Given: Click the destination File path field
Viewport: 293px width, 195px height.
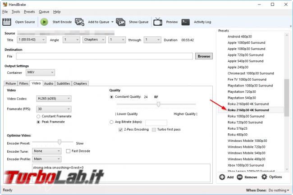Looking at the screenshot, I should click(104, 56).
